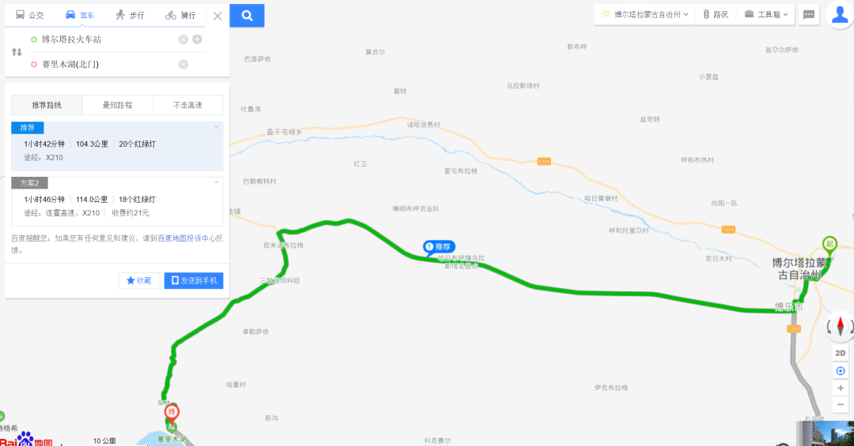Switch to the 步行 walking tab
Screen dimensions: 854x446
coord(130,15)
